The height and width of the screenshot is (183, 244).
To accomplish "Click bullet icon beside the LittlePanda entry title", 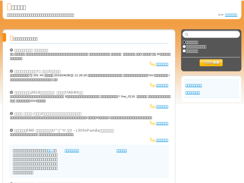I will pos(11,130).
